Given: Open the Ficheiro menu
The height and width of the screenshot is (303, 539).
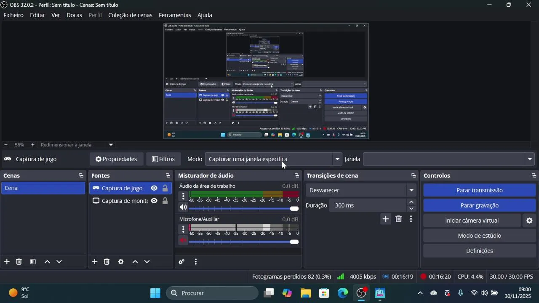Looking at the screenshot, I should 13,15.
